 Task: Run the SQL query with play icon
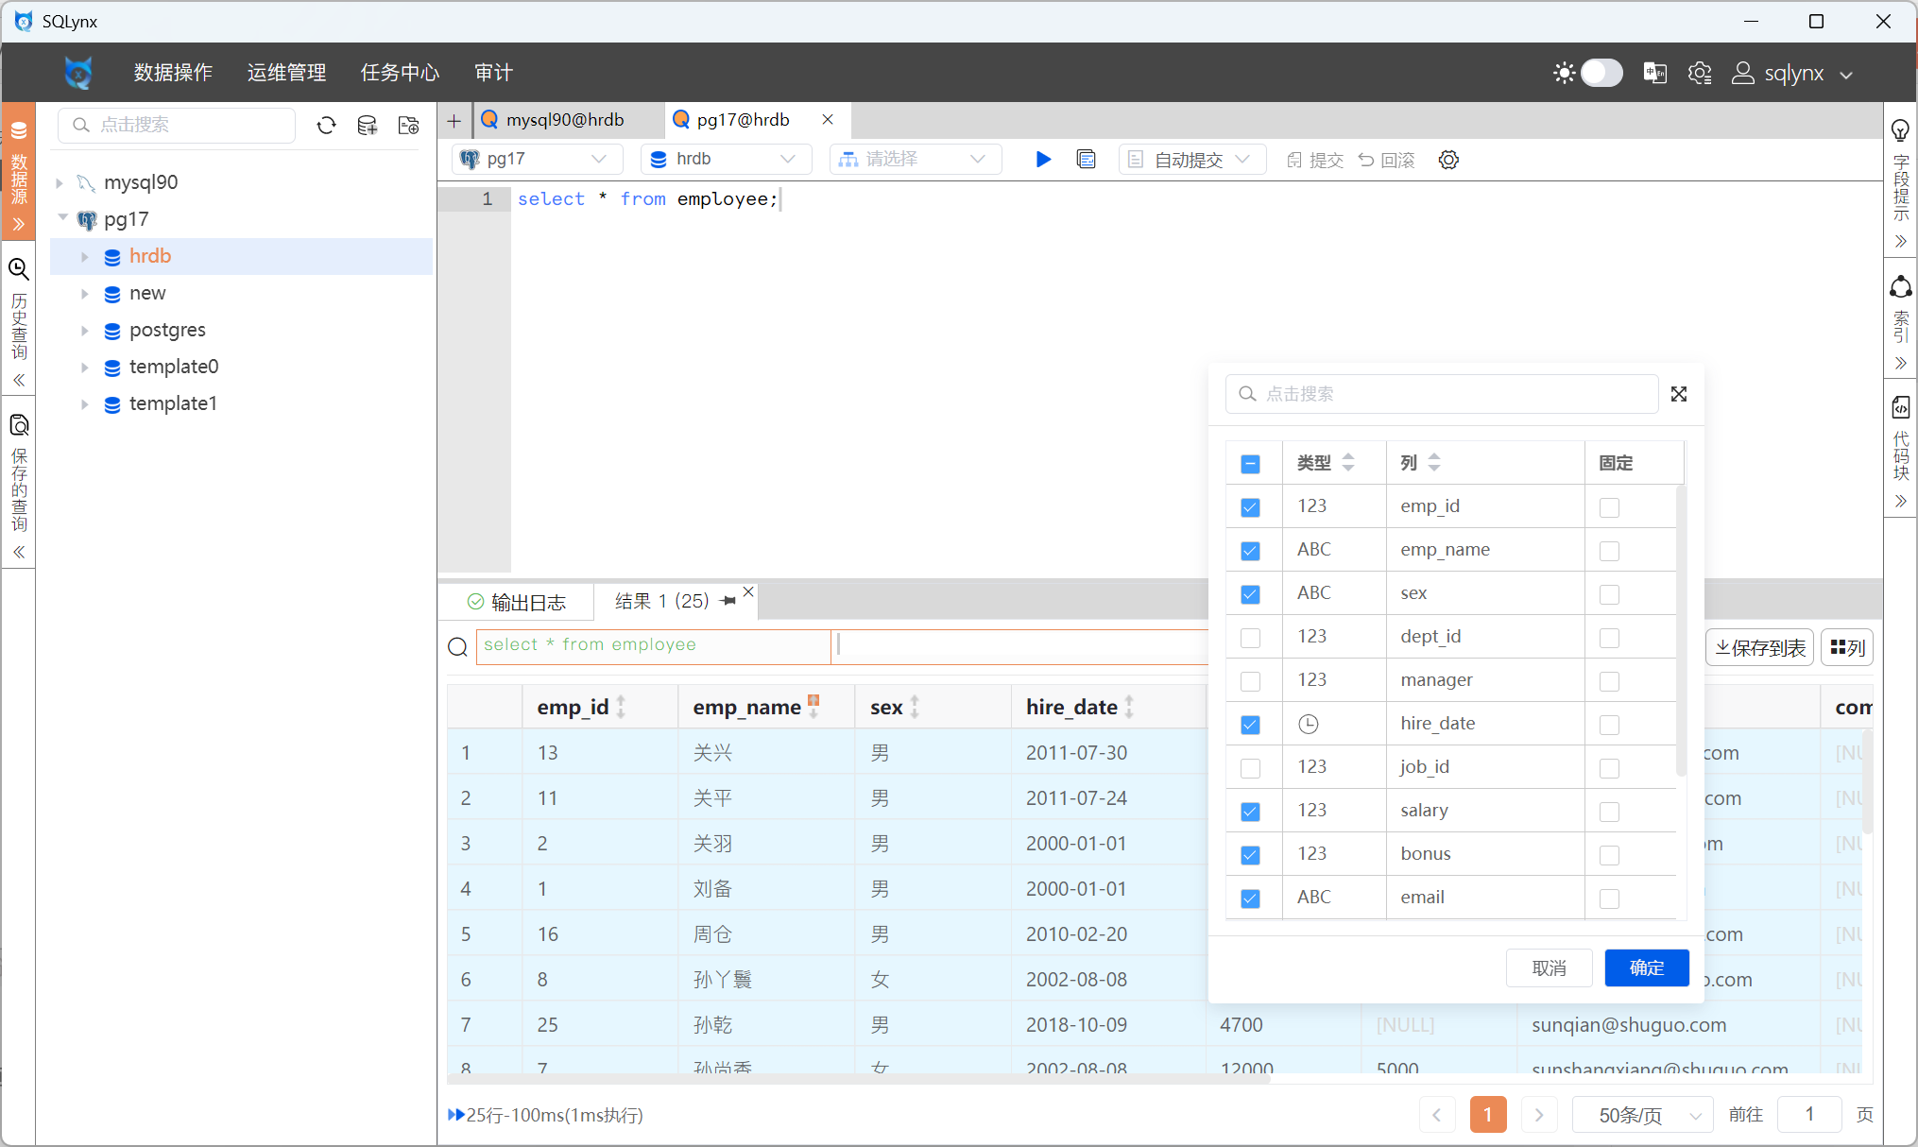tap(1042, 160)
